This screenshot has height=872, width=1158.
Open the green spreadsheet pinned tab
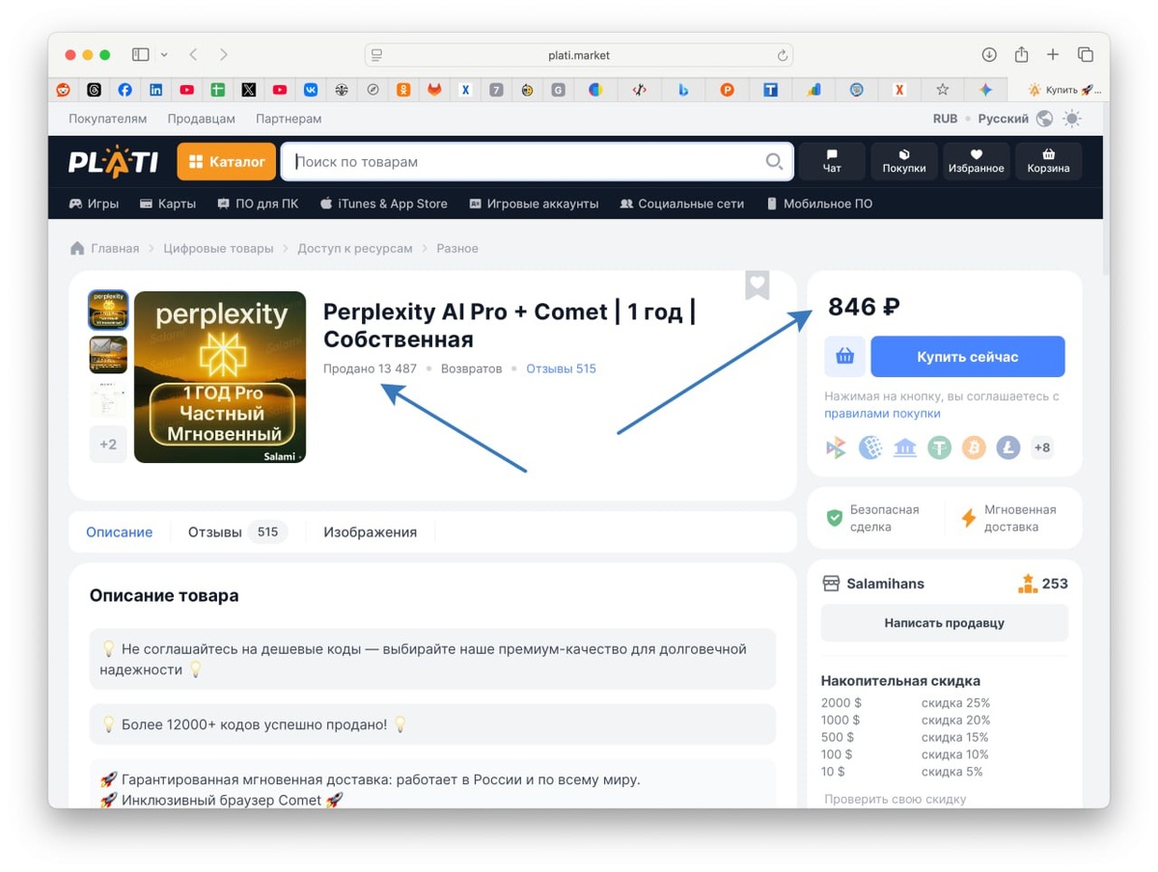(218, 90)
